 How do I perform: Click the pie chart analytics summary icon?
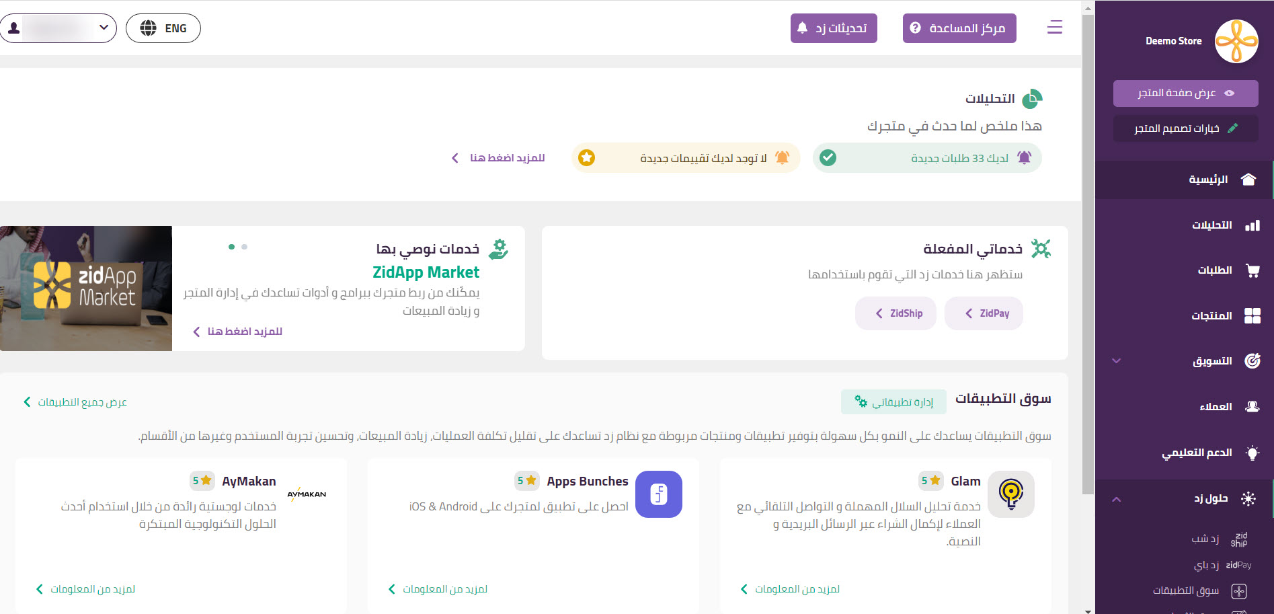(x=1031, y=99)
